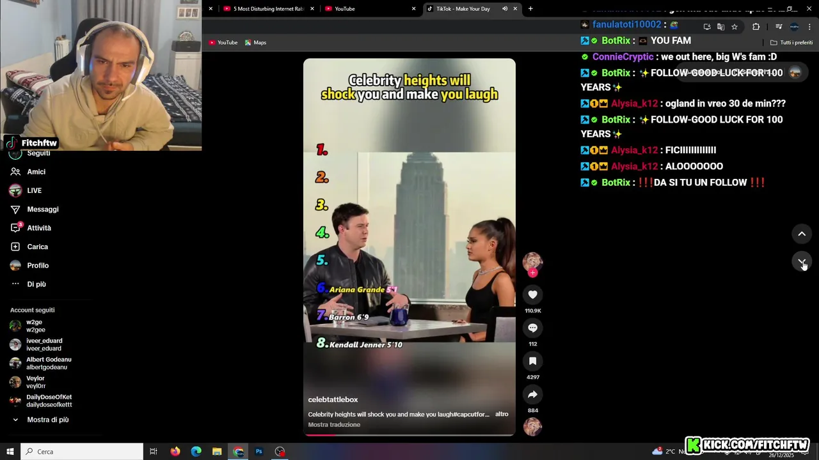Follow creator via red plus badge
Image resolution: width=819 pixels, height=460 pixels.
pyautogui.click(x=532, y=273)
